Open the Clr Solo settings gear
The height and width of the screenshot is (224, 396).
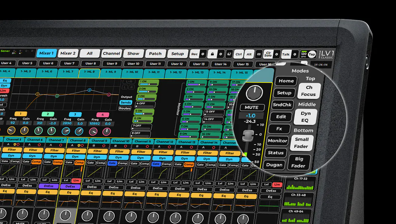(276, 54)
